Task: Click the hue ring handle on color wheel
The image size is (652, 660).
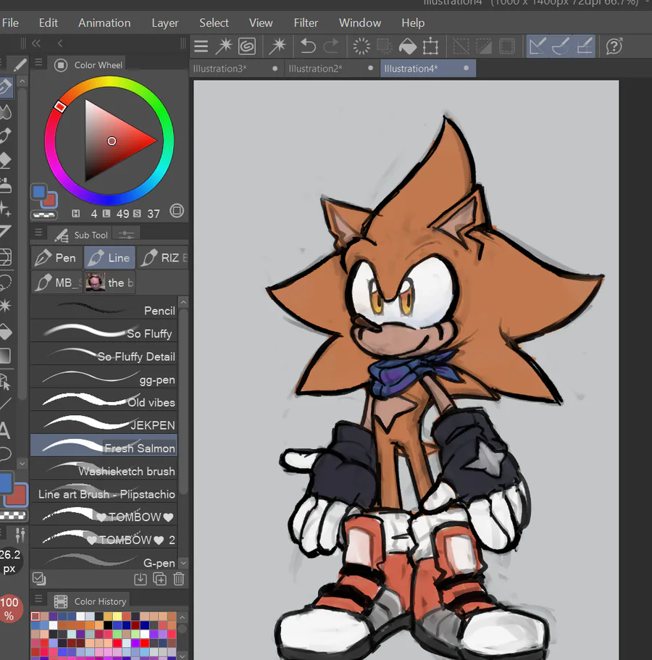Action: tap(60, 106)
